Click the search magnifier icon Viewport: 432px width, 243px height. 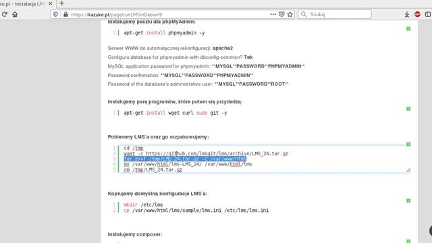tap(304, 14)
